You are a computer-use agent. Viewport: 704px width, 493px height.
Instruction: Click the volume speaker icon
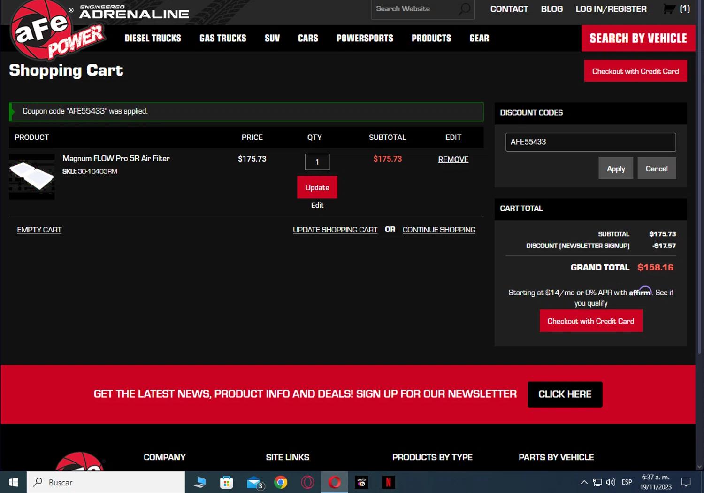pyautogui.click(x=611, y=482)
